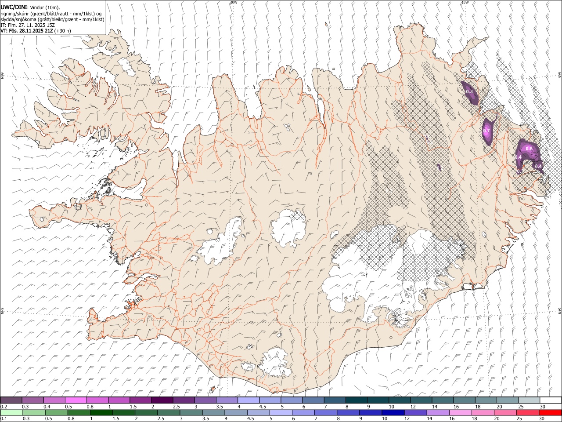Image resolution: width=562 pixels, height=422 pixels.
Task: Pick the light lavender 4 snow swatch
Action: click(248, 400)
